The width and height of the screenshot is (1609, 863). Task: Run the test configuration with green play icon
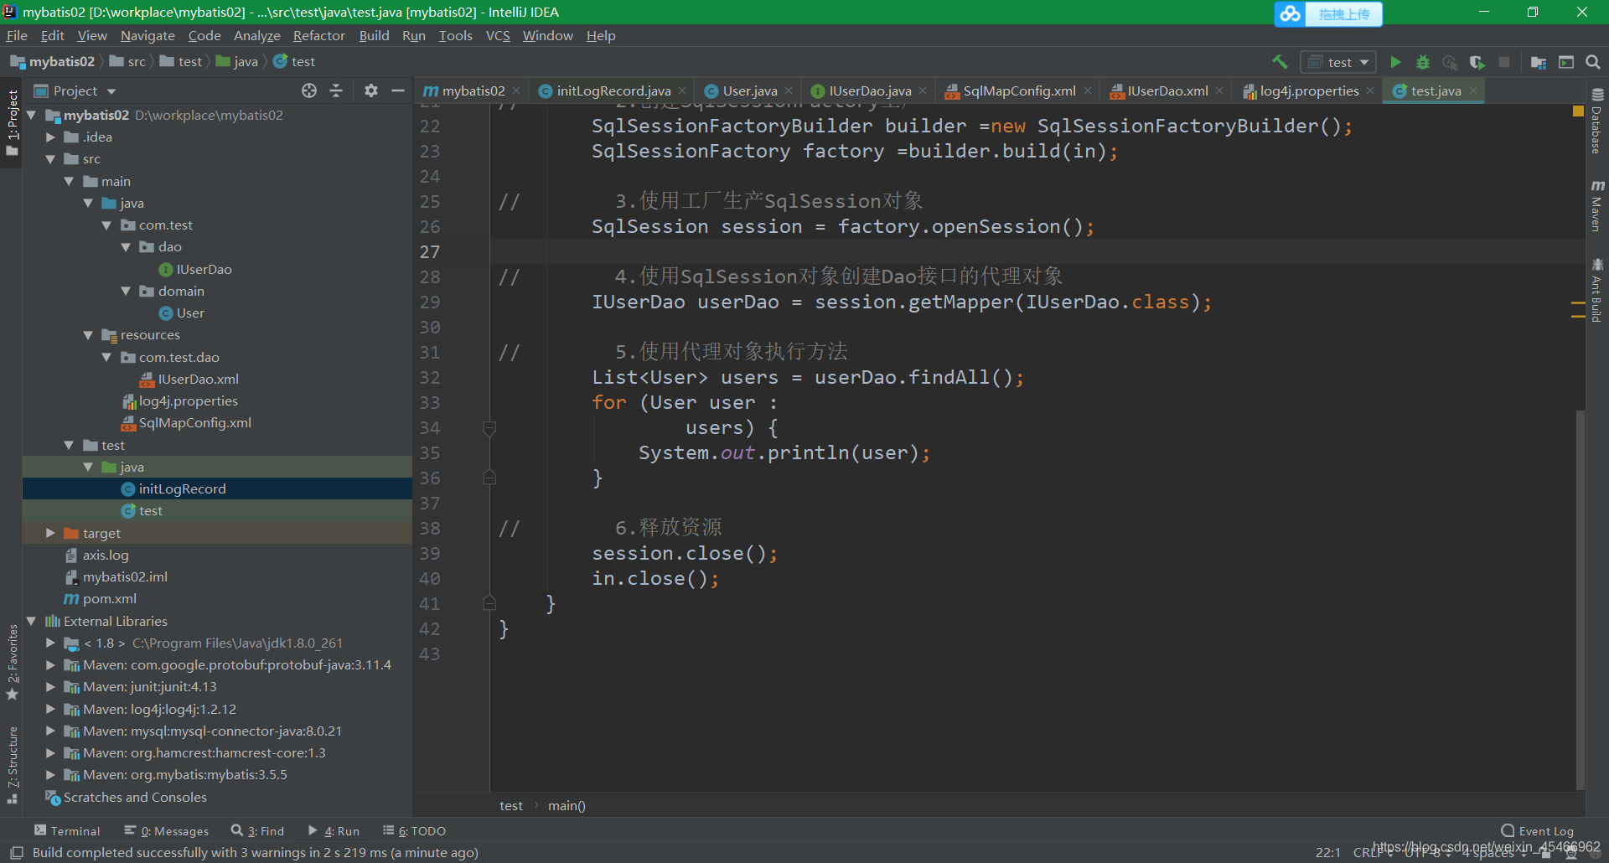[x=1395, y=62]
